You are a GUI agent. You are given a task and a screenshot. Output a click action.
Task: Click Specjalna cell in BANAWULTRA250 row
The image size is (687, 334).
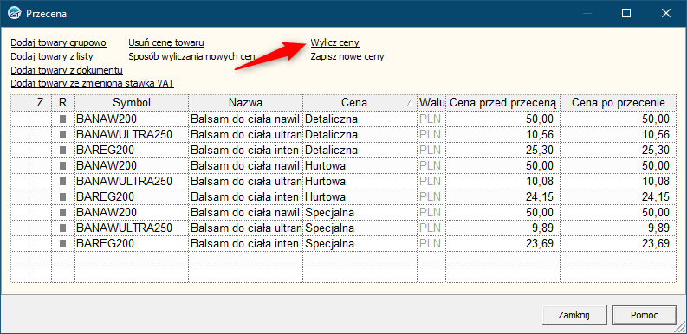point(360,228)
